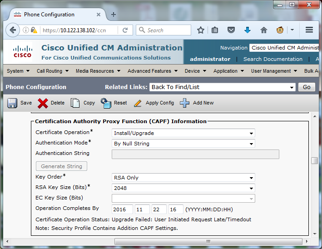Image resolution: width=322 pixels, height=249 pixels.
Task: Click the Reset phone icon
Action: (x=106, y=103)
